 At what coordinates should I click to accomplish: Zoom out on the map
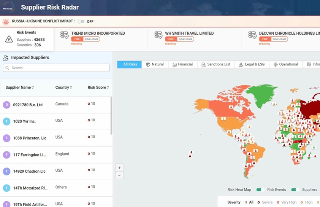[x=119, y=175]
